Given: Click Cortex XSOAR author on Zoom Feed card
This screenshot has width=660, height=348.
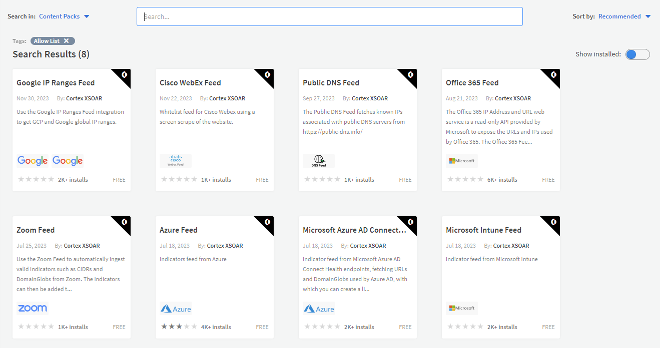Looking at the screenshot, I should tap(82, 246).
